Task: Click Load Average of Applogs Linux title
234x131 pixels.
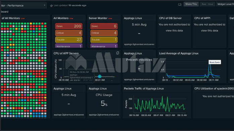Action: (x=179, y=53)
